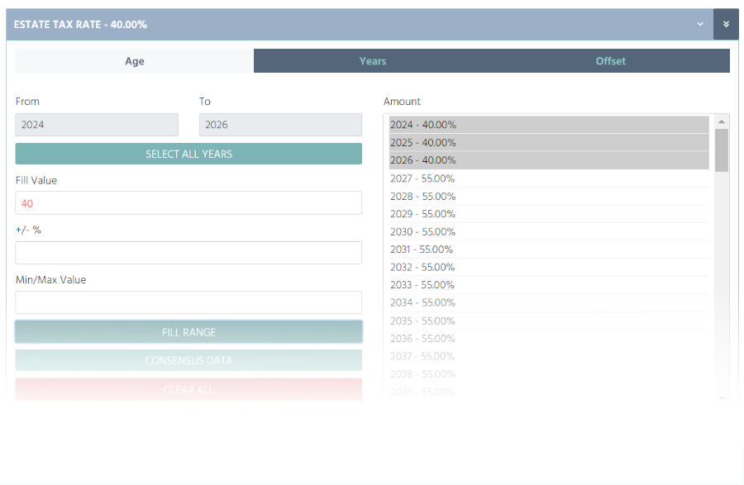This screenshot has width=744, height=485.
Task: Open the panel's single chevron dropdown
Action: [x=699, y=24]
